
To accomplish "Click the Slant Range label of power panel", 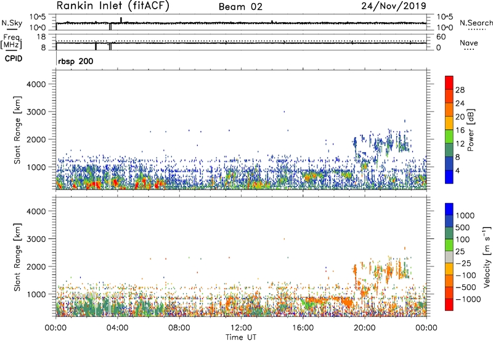I will click(x=17, y=130).
